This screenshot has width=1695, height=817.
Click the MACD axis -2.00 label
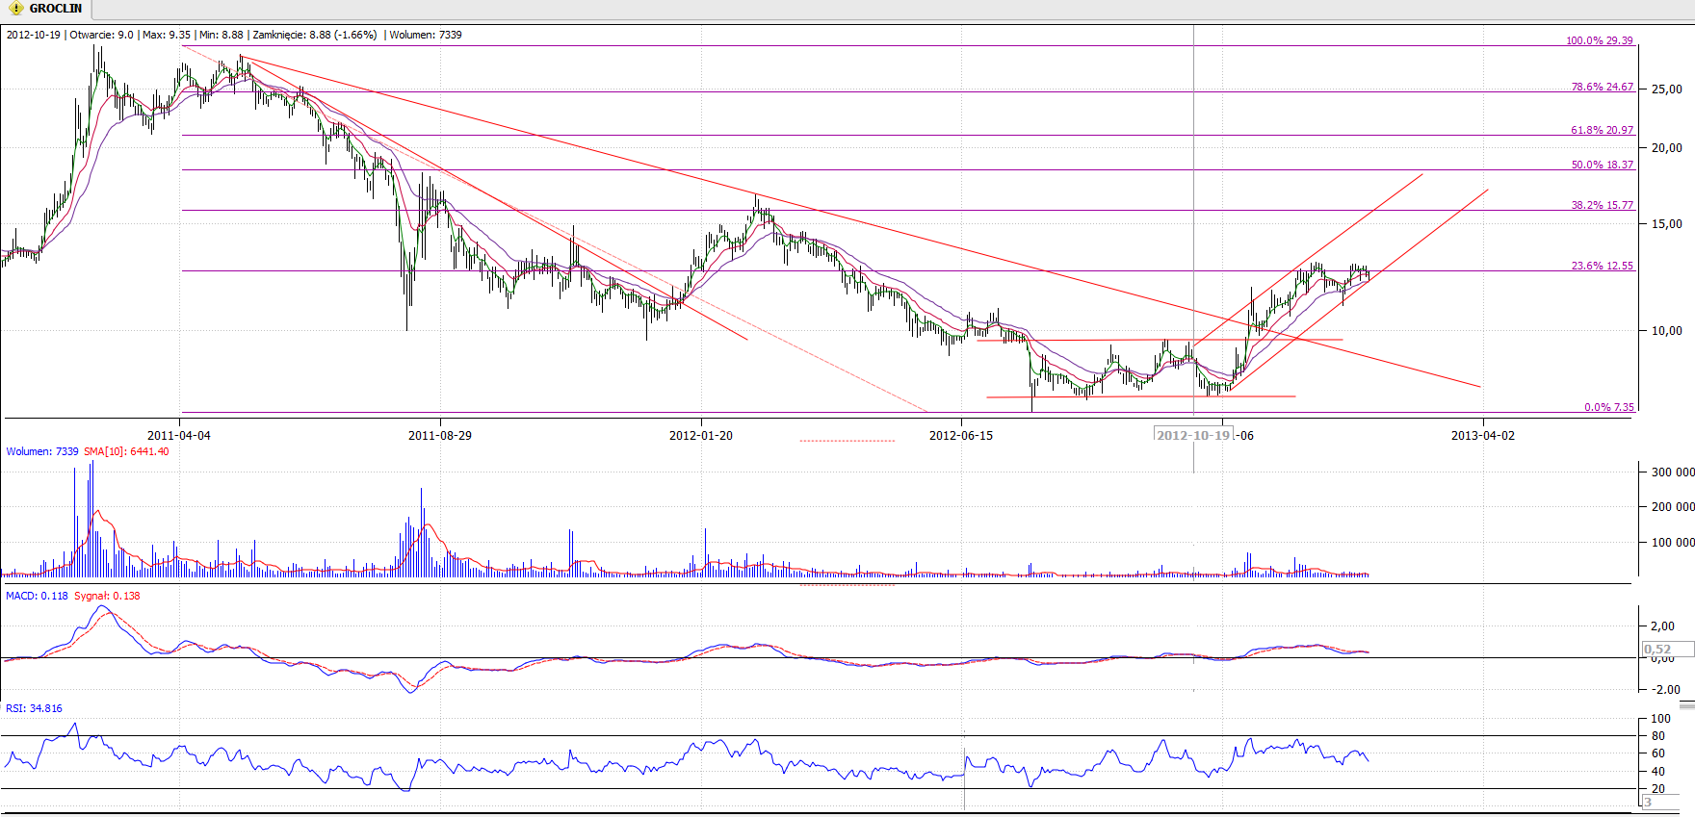(x=1666, y=690)
